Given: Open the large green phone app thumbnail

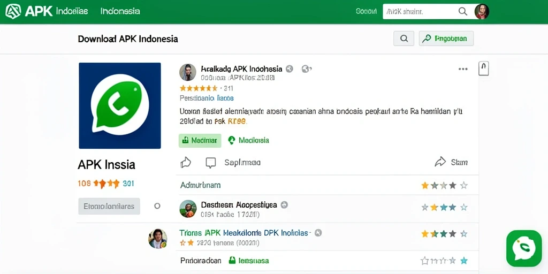Looking at the screenshot, I should [120, 105].
